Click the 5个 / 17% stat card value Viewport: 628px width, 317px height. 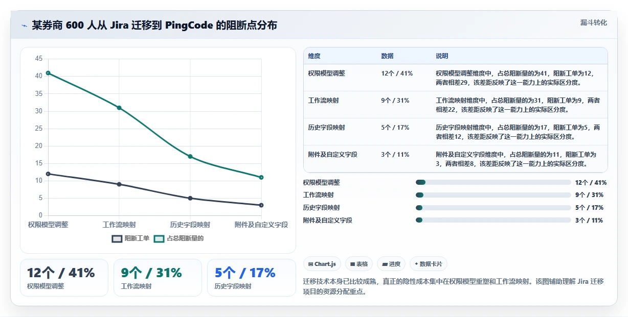tap(245, 273)
